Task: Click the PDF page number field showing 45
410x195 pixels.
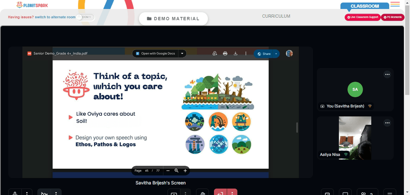Action: 147,171
